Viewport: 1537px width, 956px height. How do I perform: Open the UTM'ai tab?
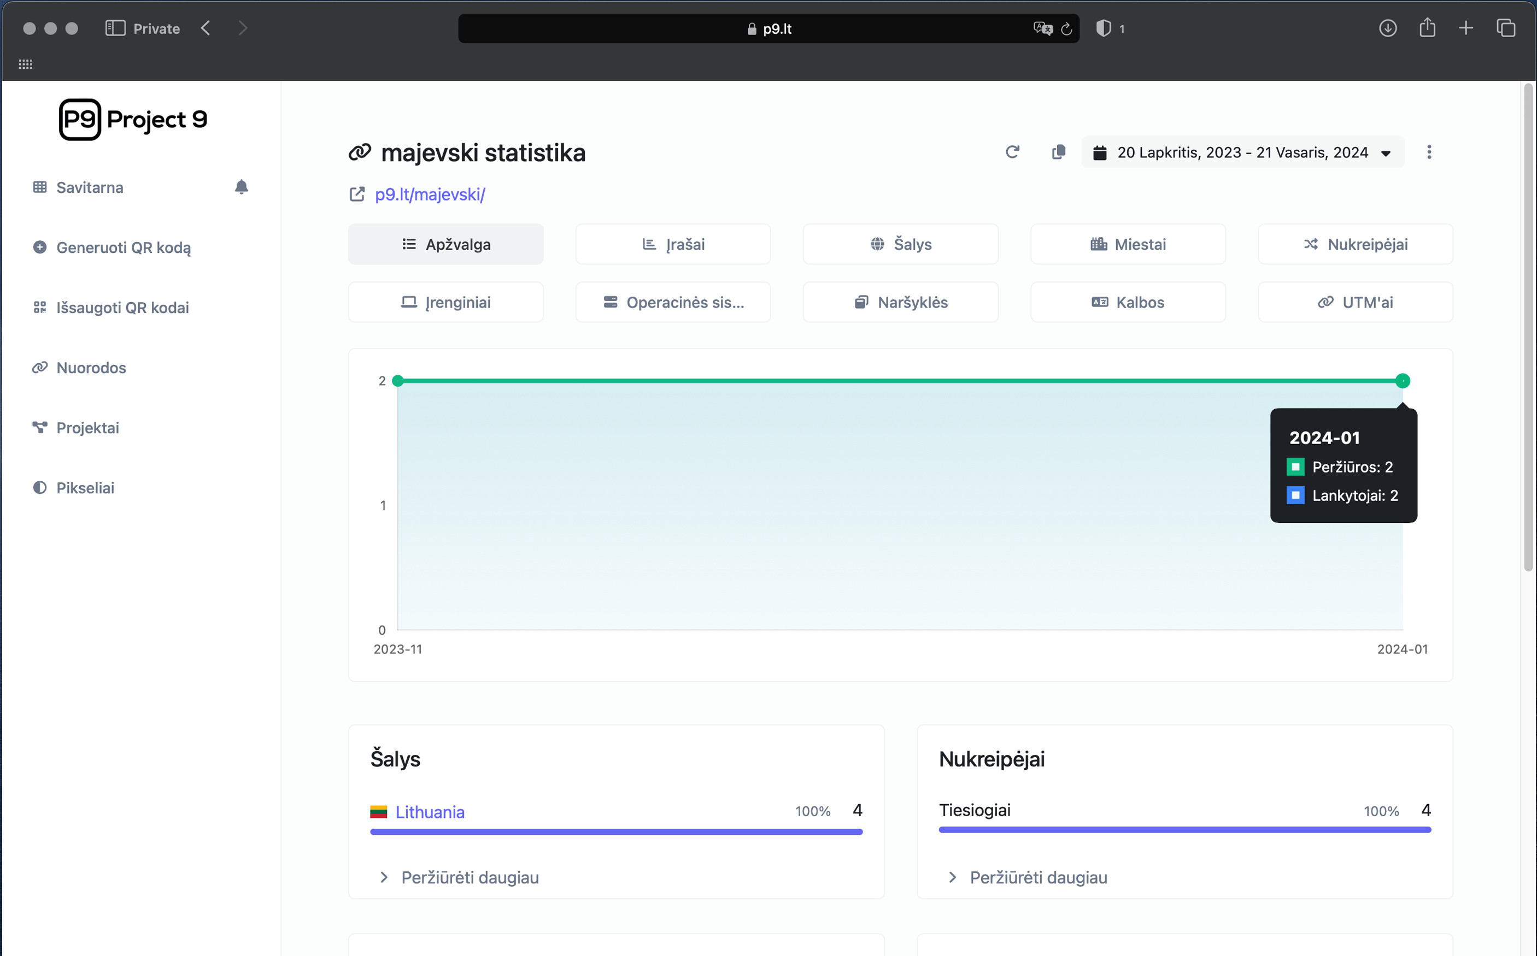click(x=1355, y=302)
